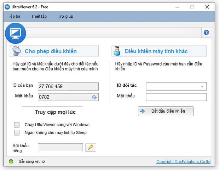Image resolution: width=219 pixels, height=170 pixels.
Task: Click the ID của bạn field
Action: 68,86
